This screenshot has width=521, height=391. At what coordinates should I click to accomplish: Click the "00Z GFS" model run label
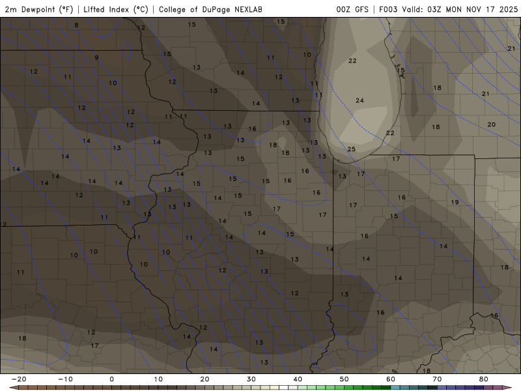352,9
